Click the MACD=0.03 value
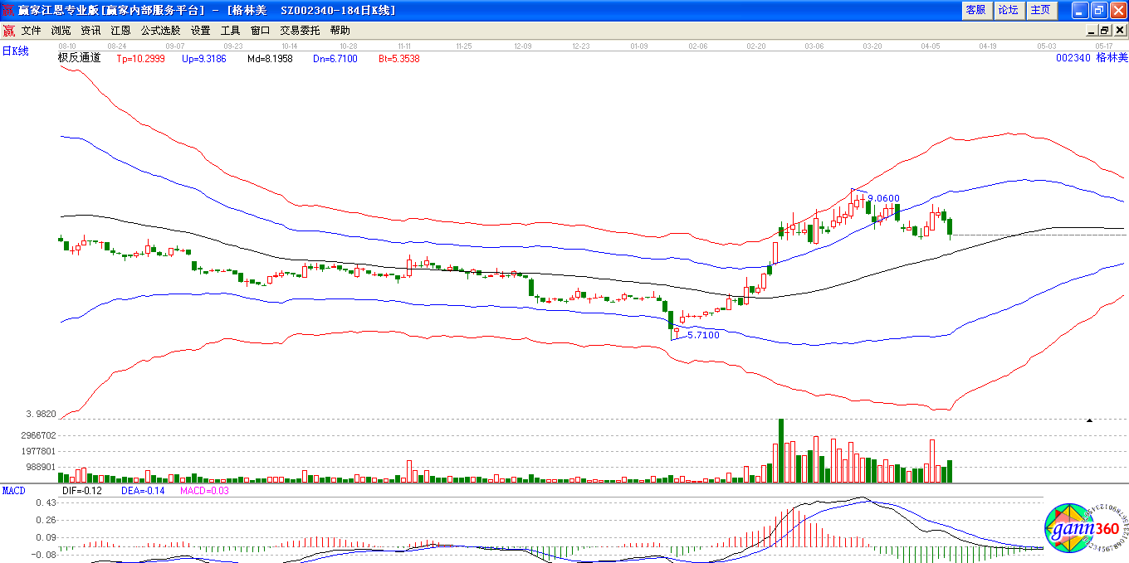 click(204, 491)
